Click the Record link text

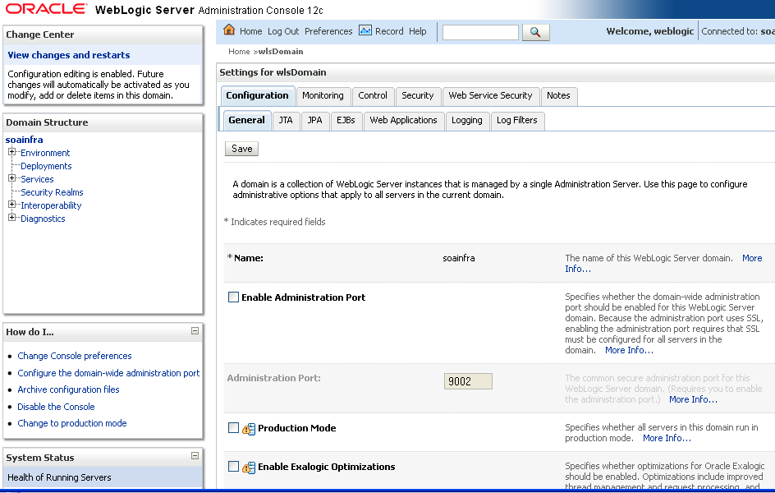click(x=389, y=31)
